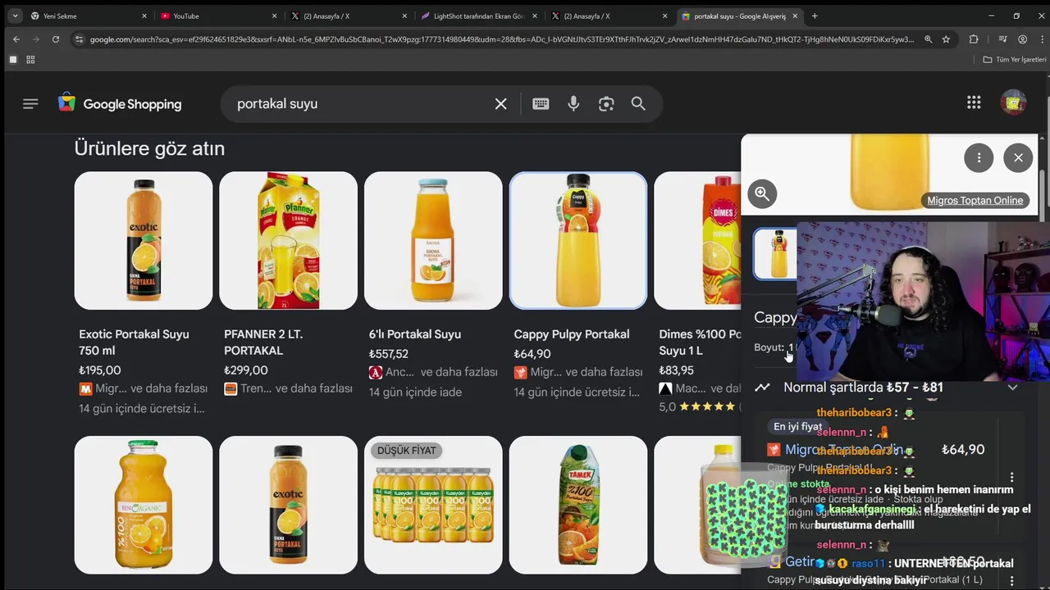Bookmark this page with the star icon
Image resolution: width=1050 pixels, height=590 pixels.
946,39
